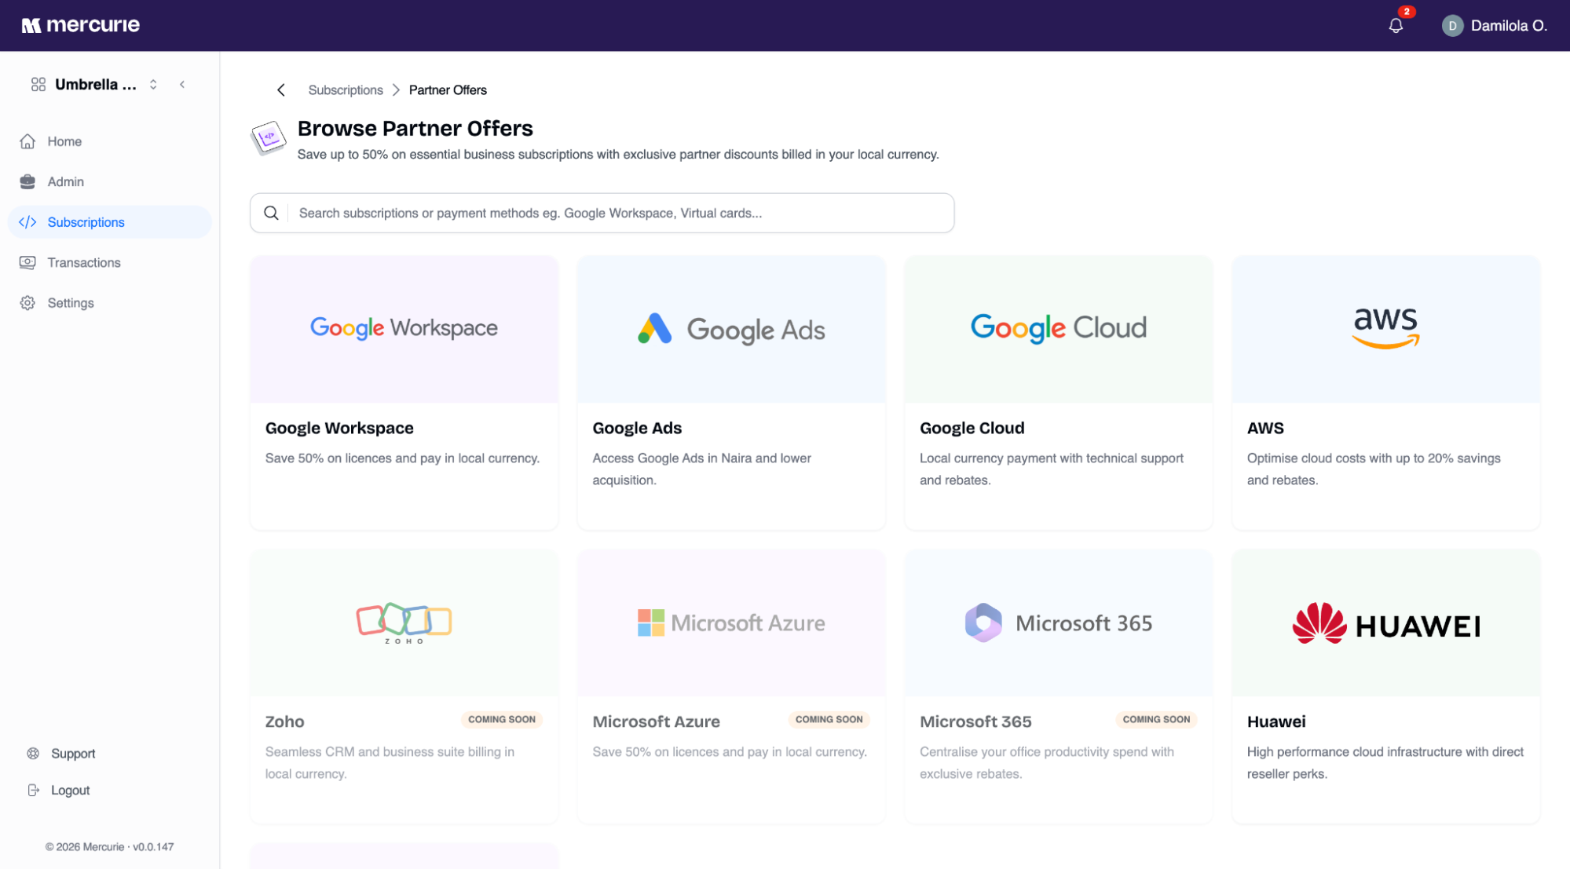Click the Coming Soon badge on Zoho
Image resolution: width=1570 pixels, height=869 pixels.
(x=502, y=719)
